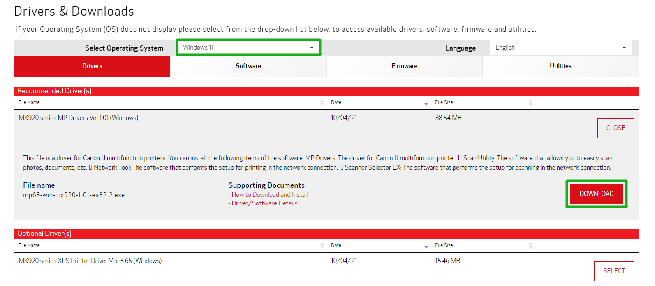Screen dimensions: 655x286
Task: Click the Supporting Documents heading
Action: [x=266, y=185]
